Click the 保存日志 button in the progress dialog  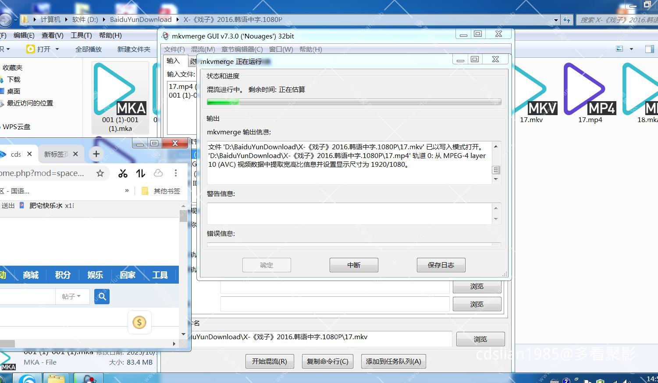pos(441,265)
